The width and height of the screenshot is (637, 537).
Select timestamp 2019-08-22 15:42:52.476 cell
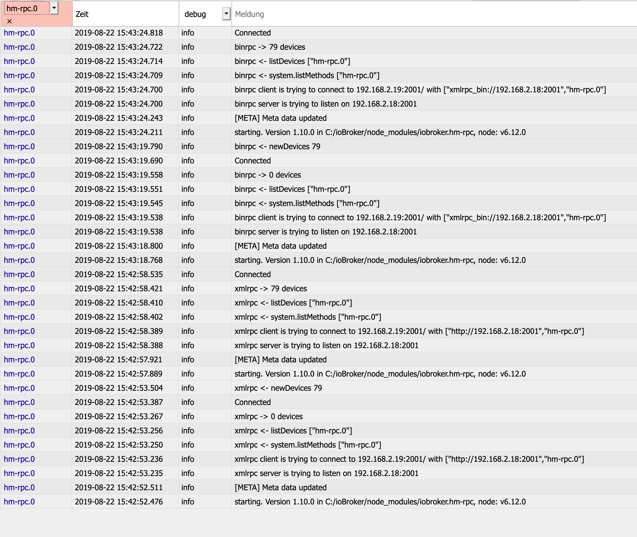(x=119, y=502)
